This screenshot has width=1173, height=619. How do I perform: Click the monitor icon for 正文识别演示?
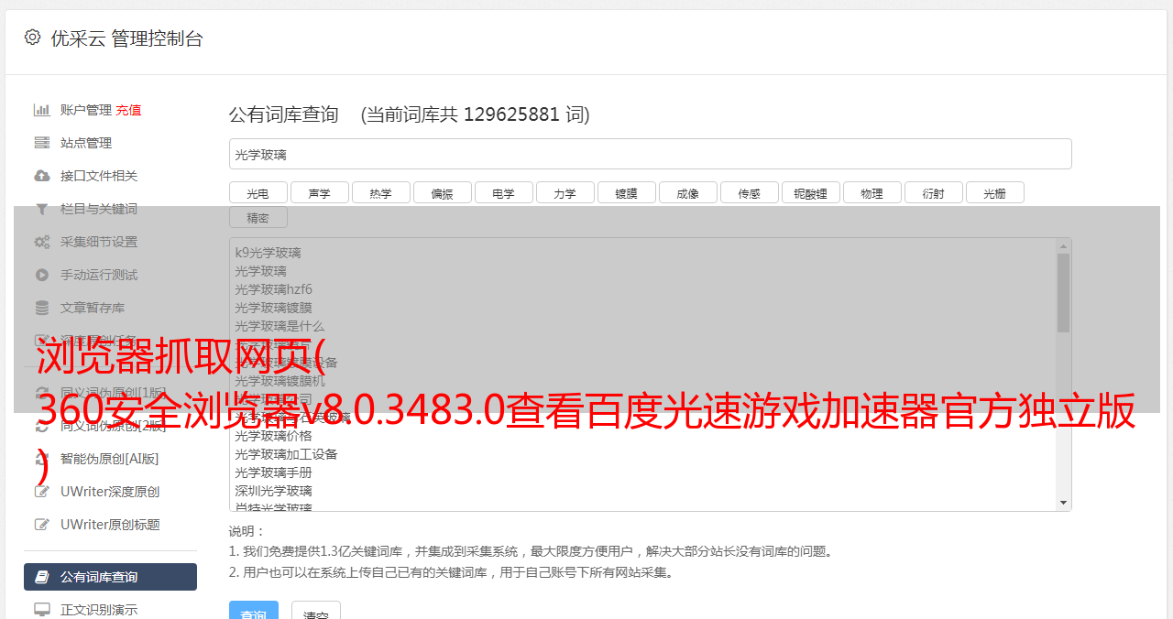(x=42, y=610)
